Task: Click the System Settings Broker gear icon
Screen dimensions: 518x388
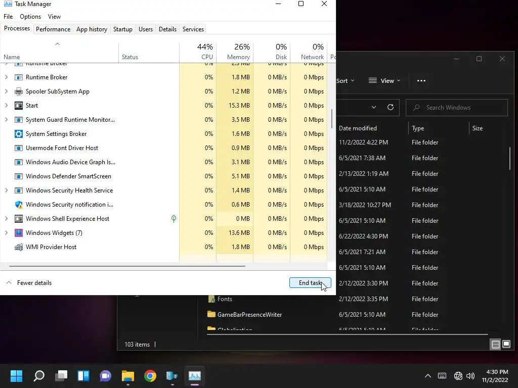Action: (19, 133)
